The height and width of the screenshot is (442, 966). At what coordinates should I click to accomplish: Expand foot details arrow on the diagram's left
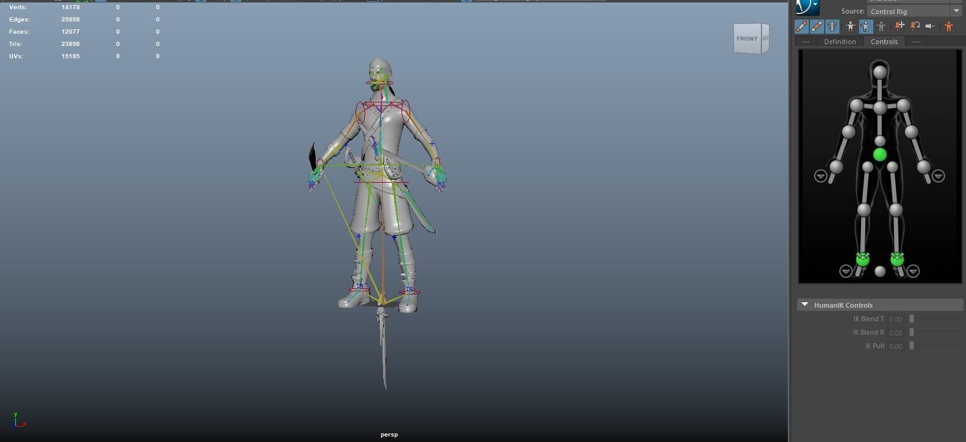(x=846, y=271)
